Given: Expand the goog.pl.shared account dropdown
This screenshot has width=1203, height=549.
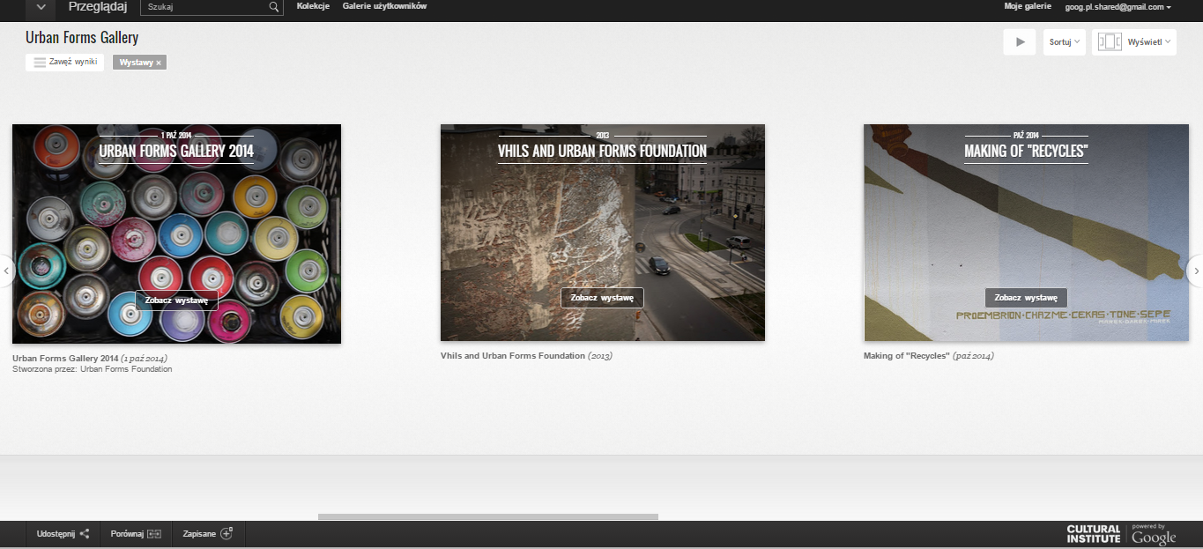Looking at the screenshot, I should coord(1118,7).
